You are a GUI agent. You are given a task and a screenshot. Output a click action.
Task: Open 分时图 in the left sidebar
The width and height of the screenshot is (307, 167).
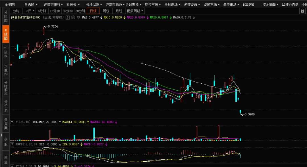point(6,16)
